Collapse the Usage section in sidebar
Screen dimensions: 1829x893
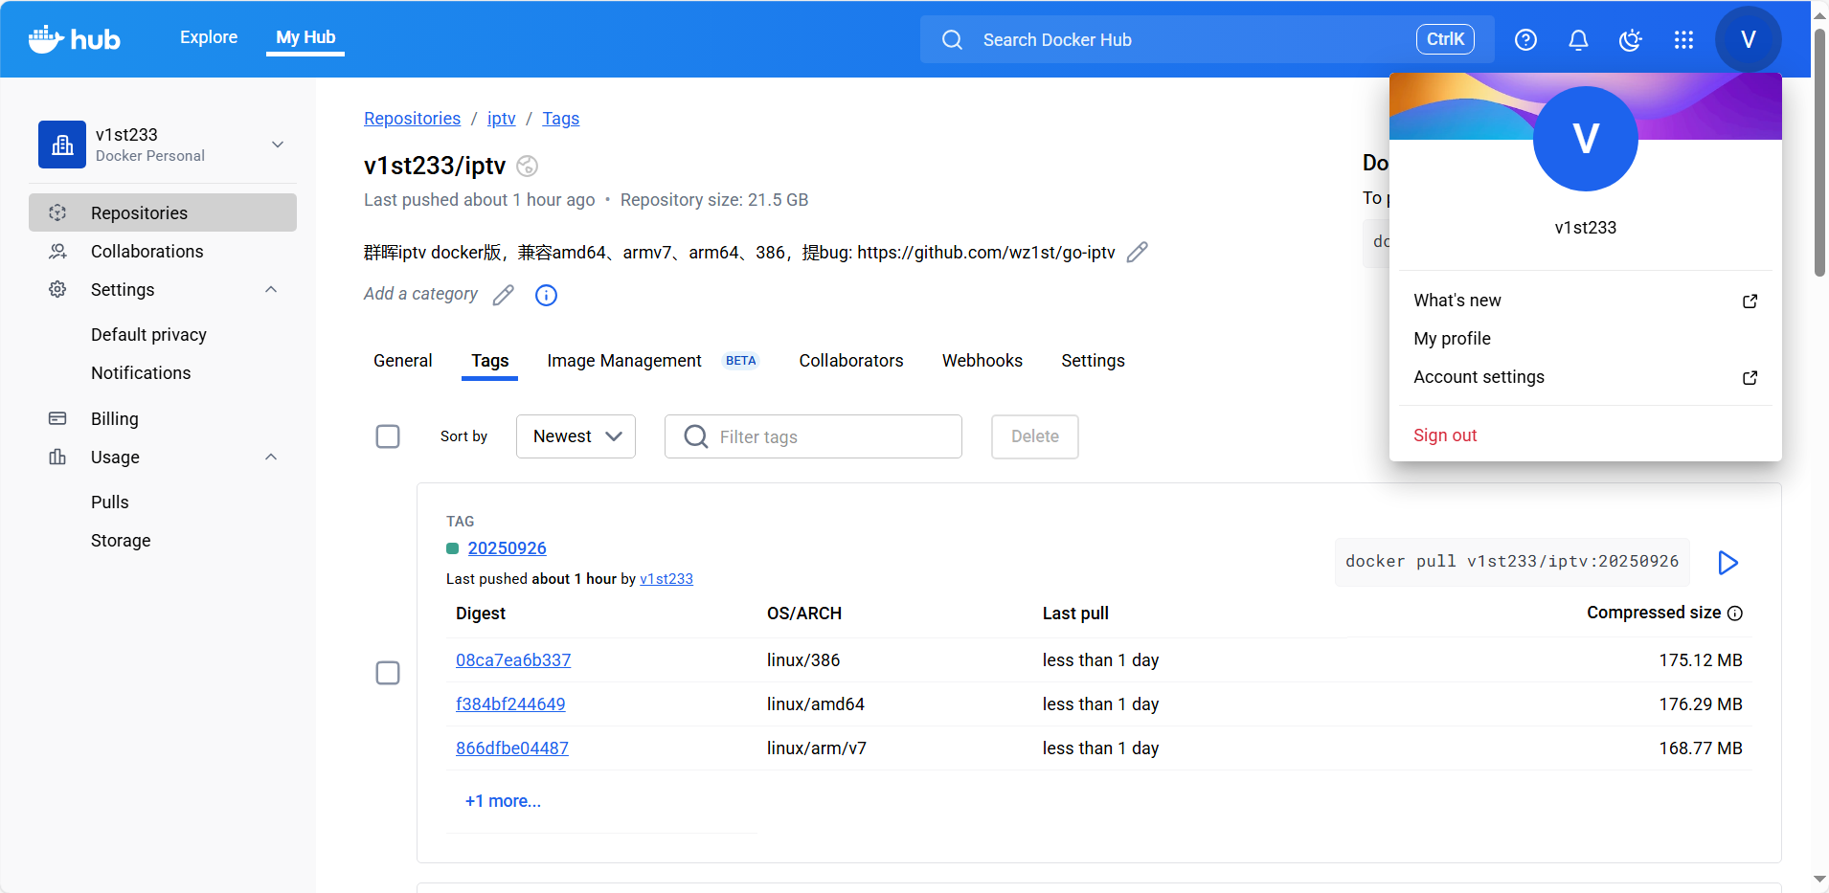[x=271, y=458]
